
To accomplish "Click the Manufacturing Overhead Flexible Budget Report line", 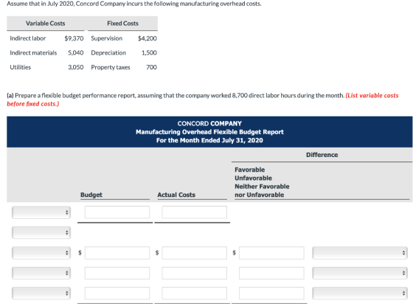I will point(209,132).
